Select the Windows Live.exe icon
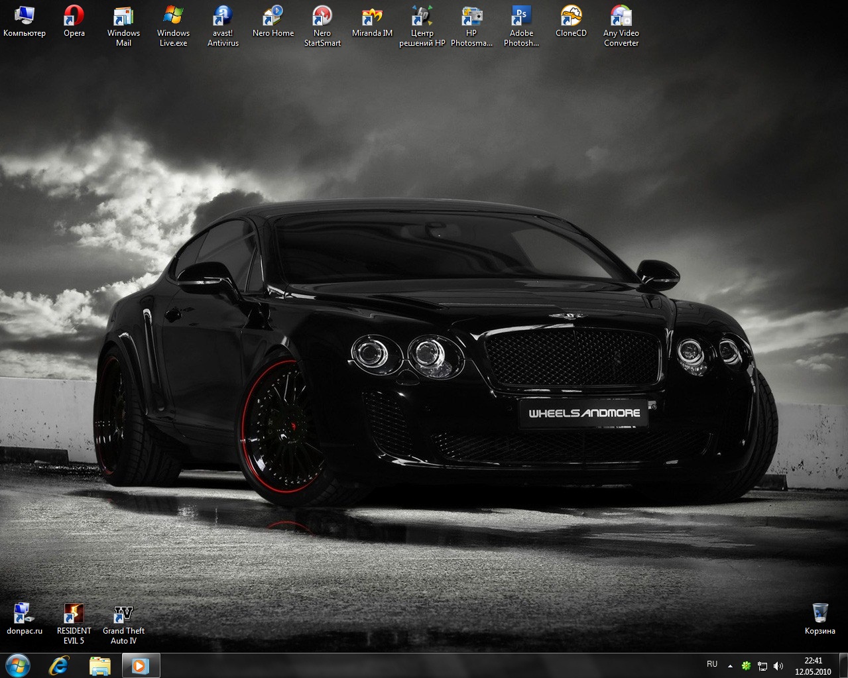The image size is (848, 678). click(174, 27)
